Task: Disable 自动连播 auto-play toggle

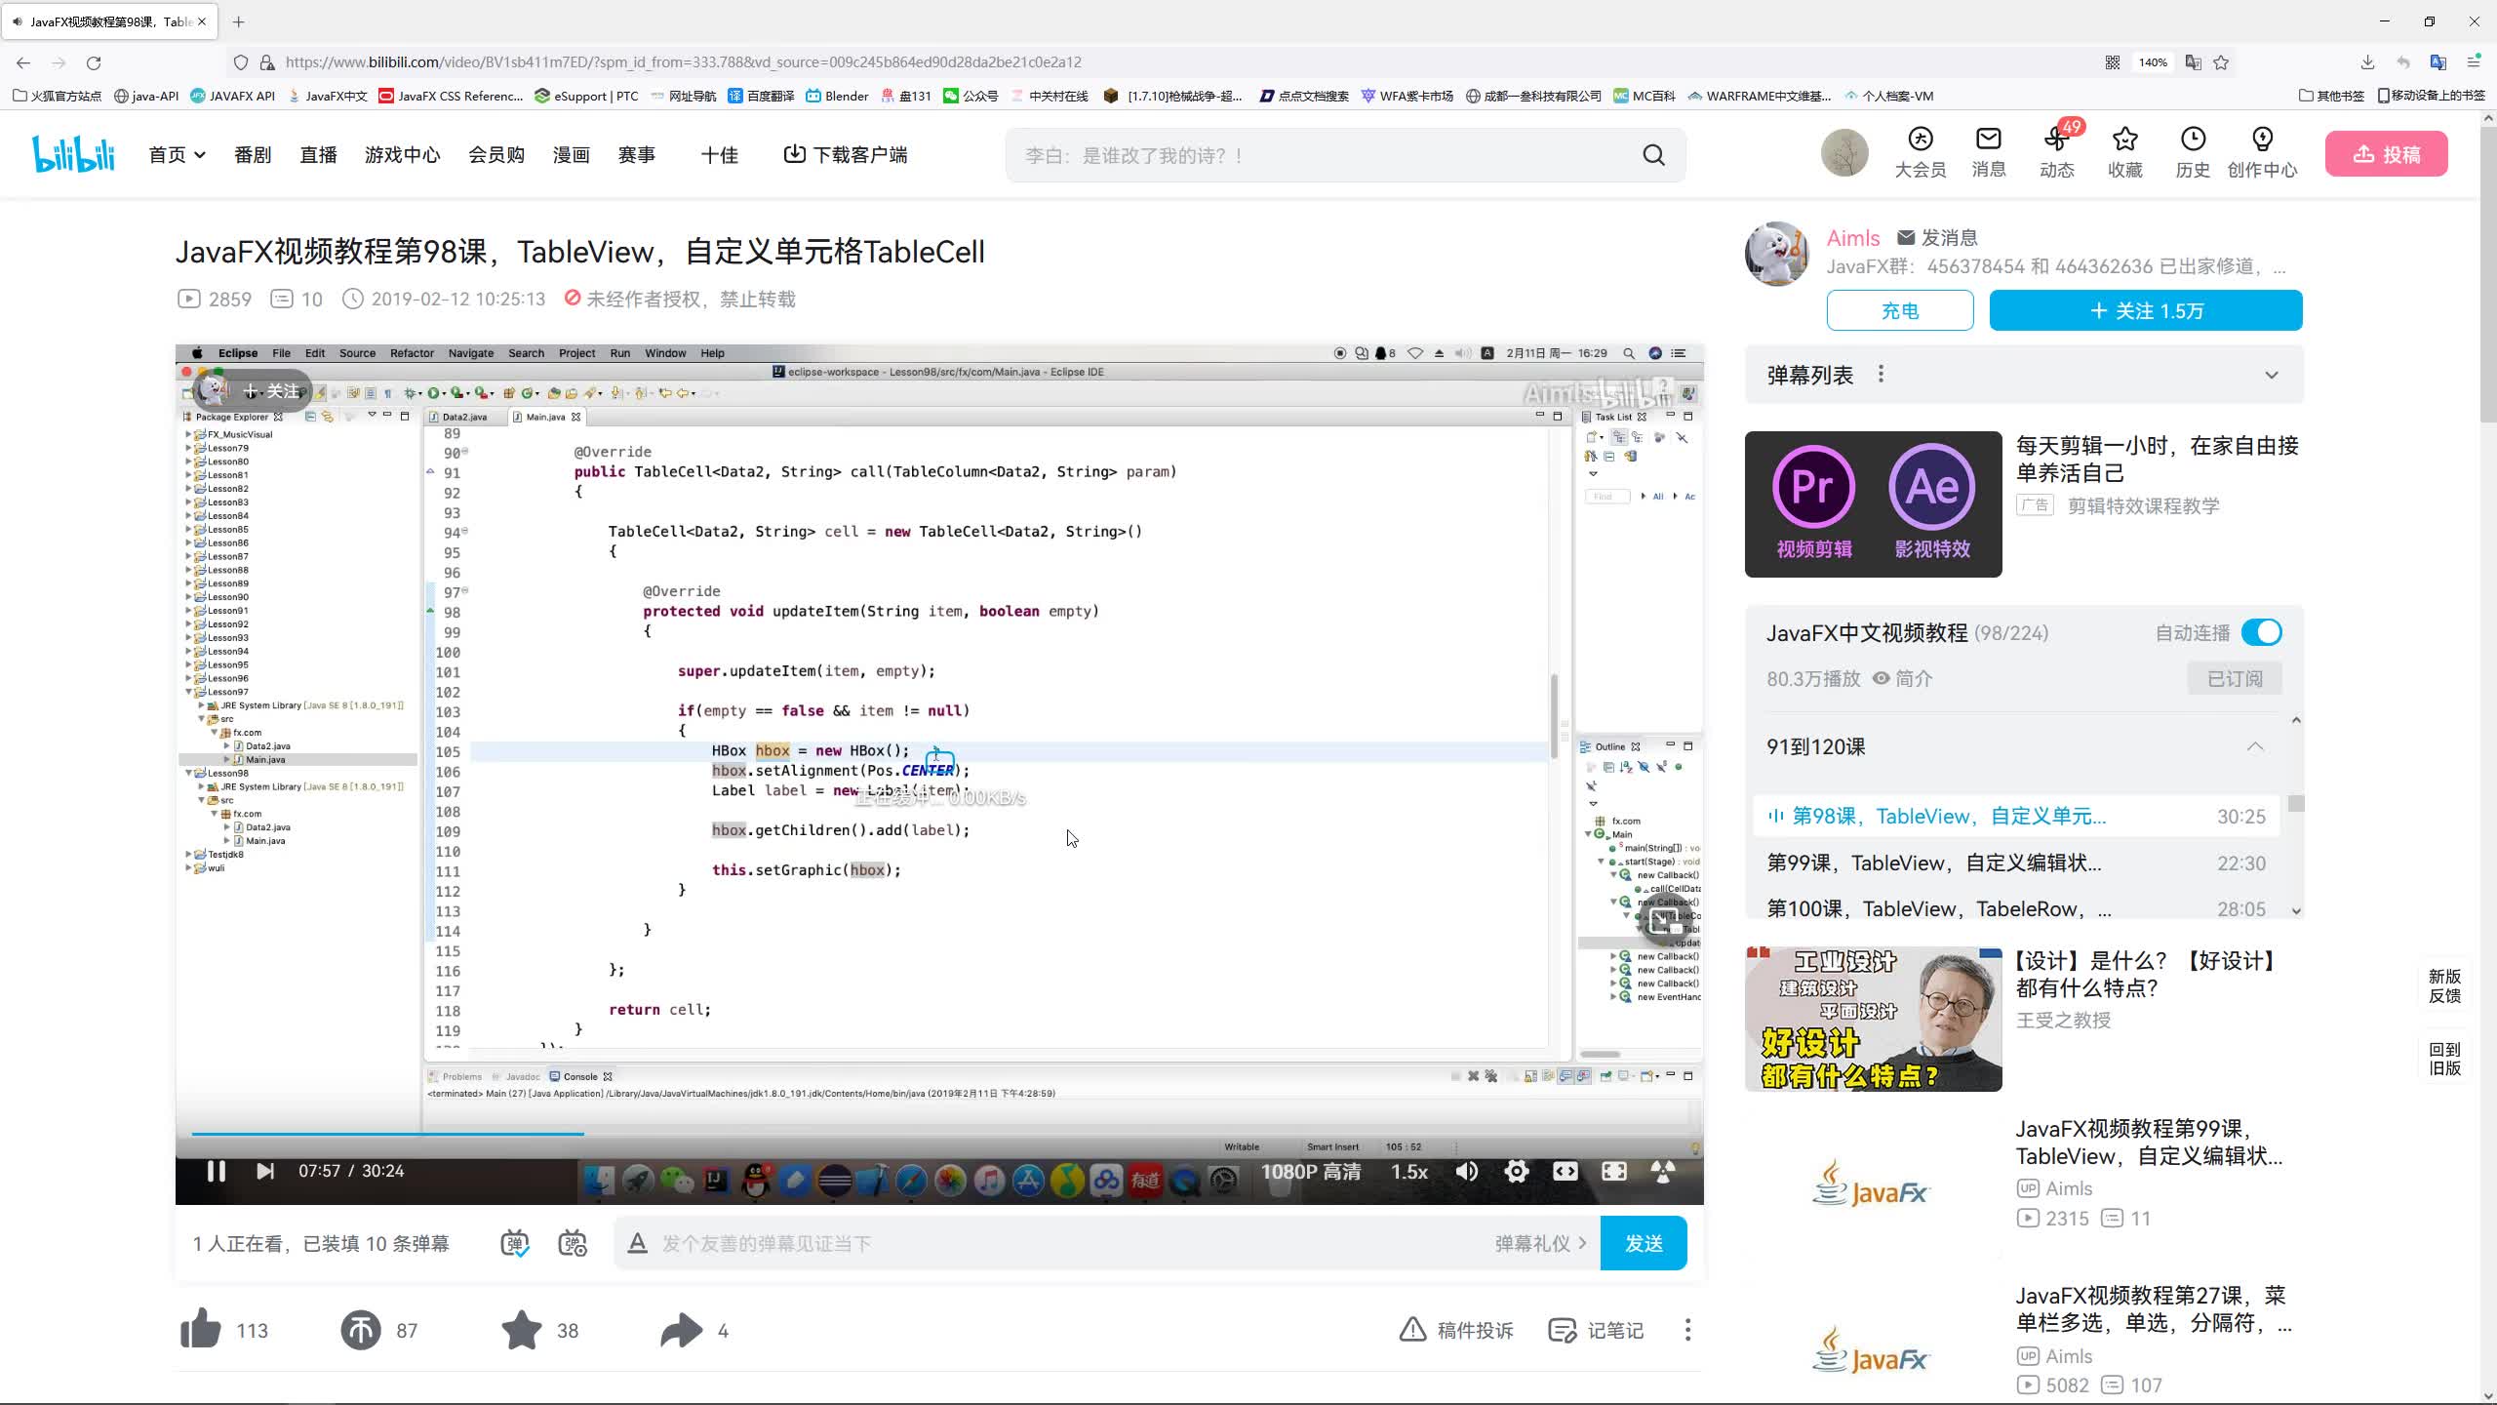Action: [x=2261, y=632]
